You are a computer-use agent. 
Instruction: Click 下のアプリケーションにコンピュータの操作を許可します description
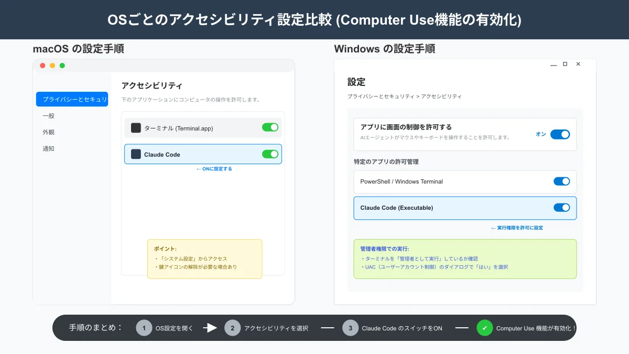(191, 100)
